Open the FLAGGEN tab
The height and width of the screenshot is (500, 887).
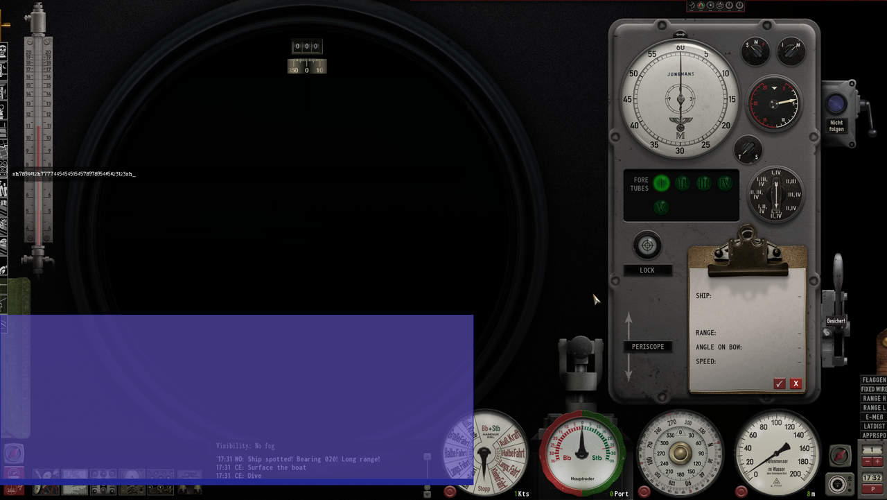(x=873, y=380)
